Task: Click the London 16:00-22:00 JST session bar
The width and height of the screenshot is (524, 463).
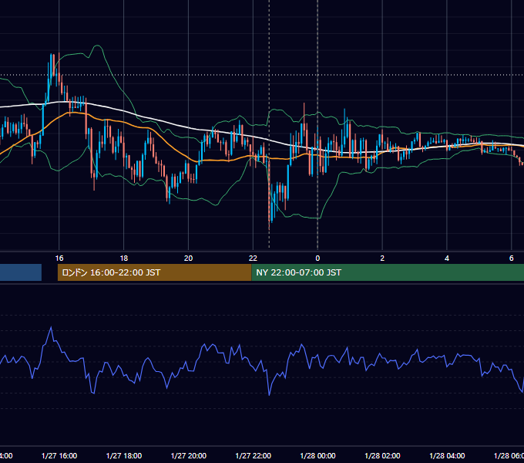Action: pyautogui.click(x=154, y=272)
